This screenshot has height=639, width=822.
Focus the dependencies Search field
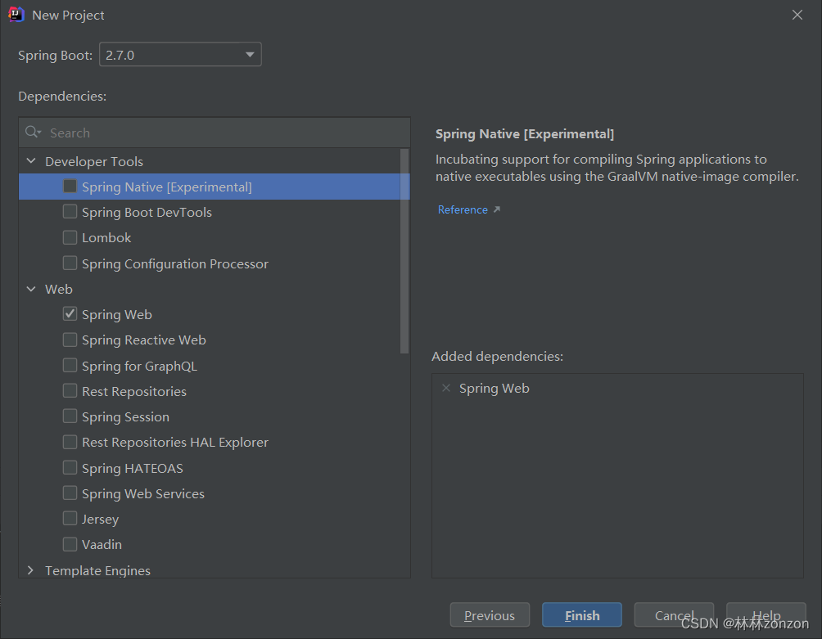215,133
